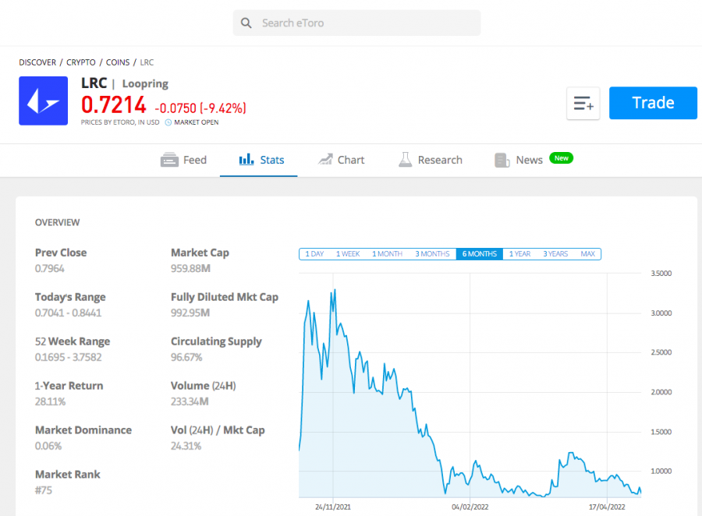Click the Feed tab icon
The width and height of the screenshot is (702, 516).
169,160
